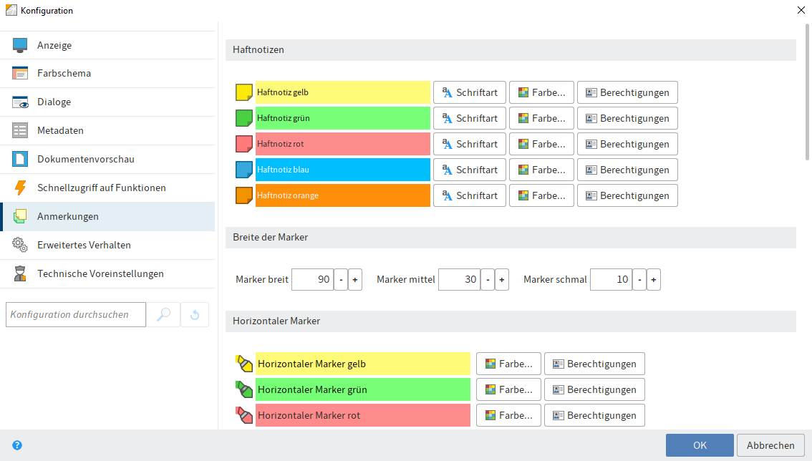
Task: Open Berechtigungen for Haftnotiz rot
Action: (628, 144)
